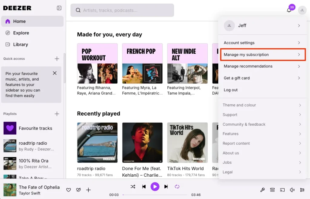This screenshot has height=199, width=310.
Task: Open the cast to device icon
Action: pyautogui.click(x=282, y=190)
